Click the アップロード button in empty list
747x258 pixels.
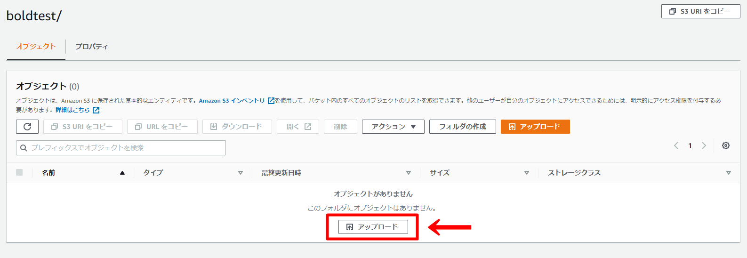(x=373, y=227)
